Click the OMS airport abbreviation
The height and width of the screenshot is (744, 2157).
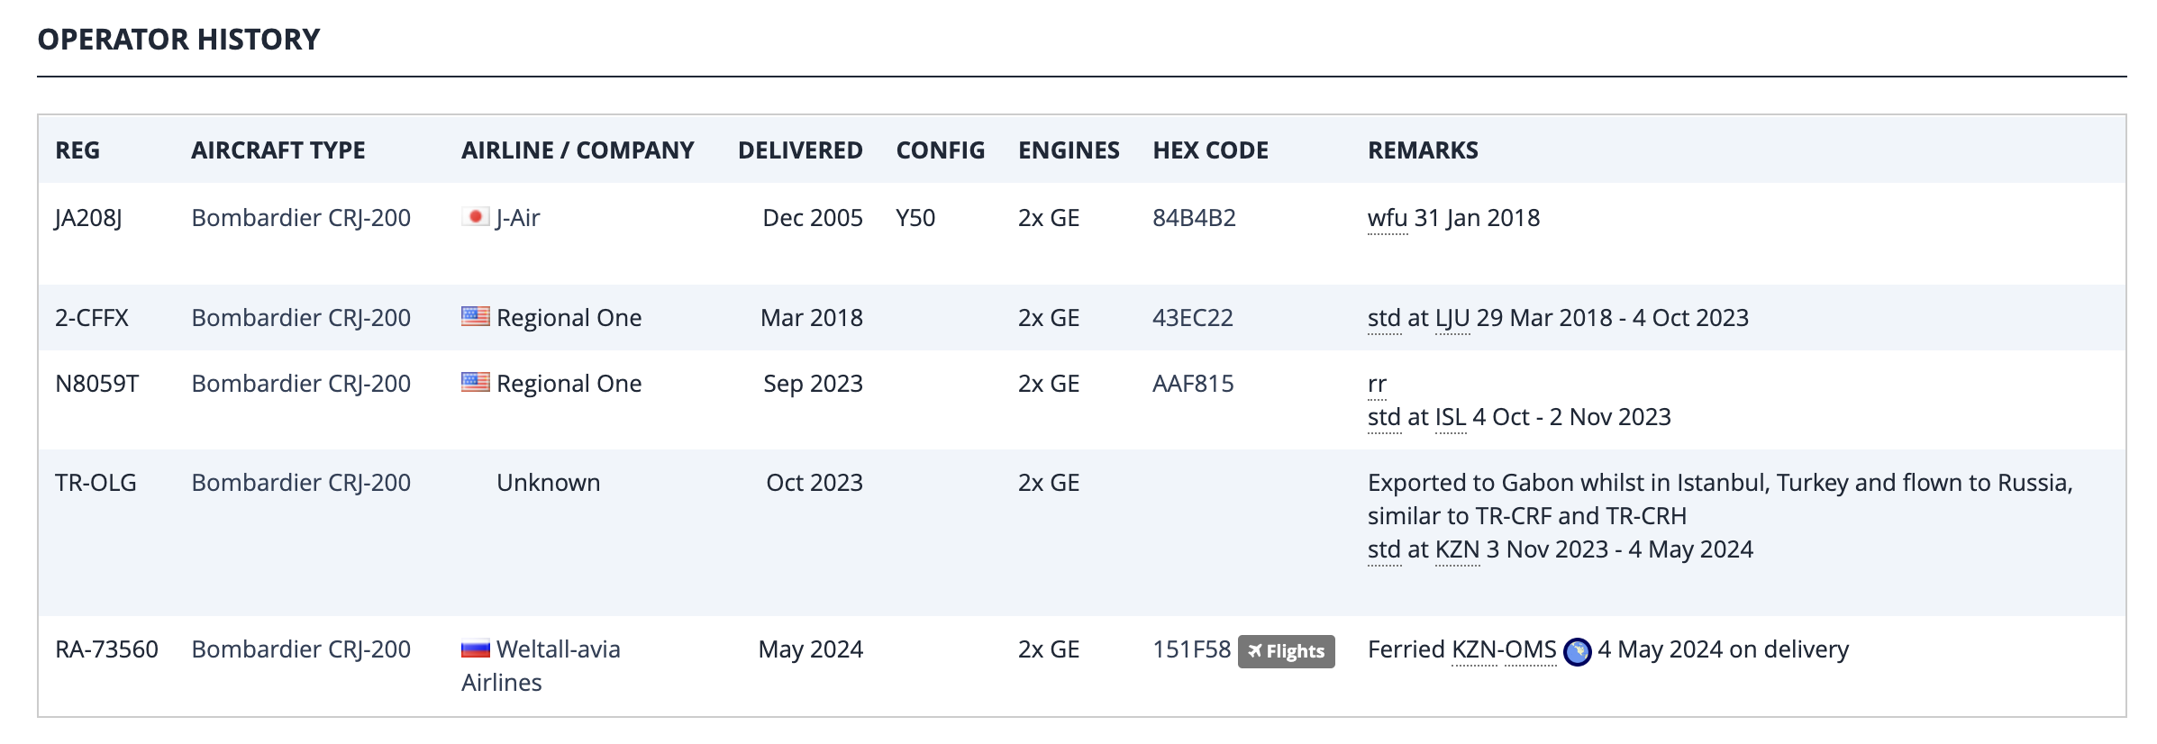click(1530, 649)
